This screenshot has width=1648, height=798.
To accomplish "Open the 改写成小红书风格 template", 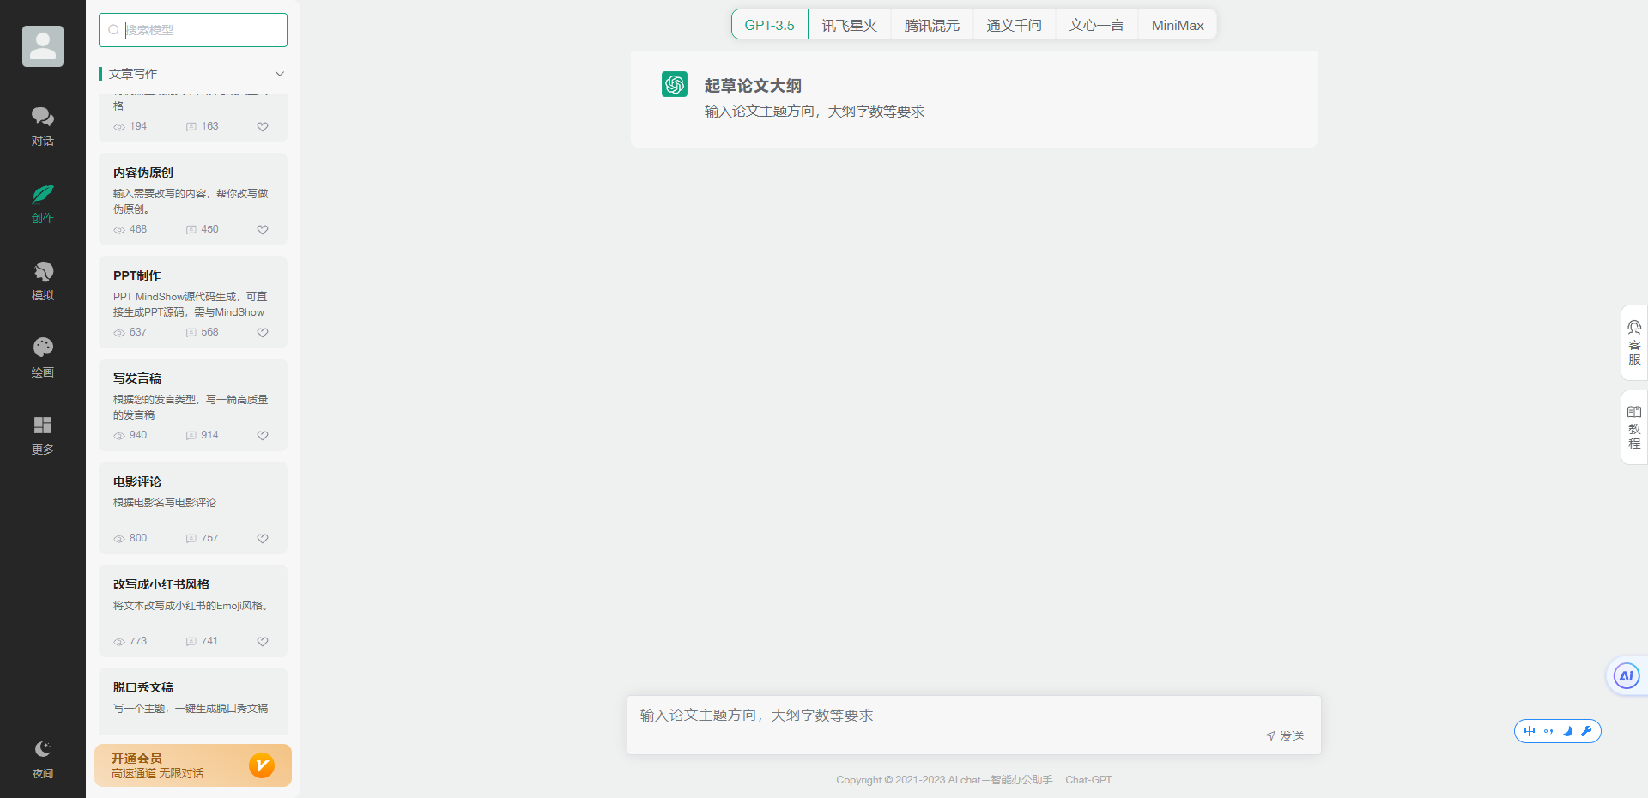I will coord(193,611).
